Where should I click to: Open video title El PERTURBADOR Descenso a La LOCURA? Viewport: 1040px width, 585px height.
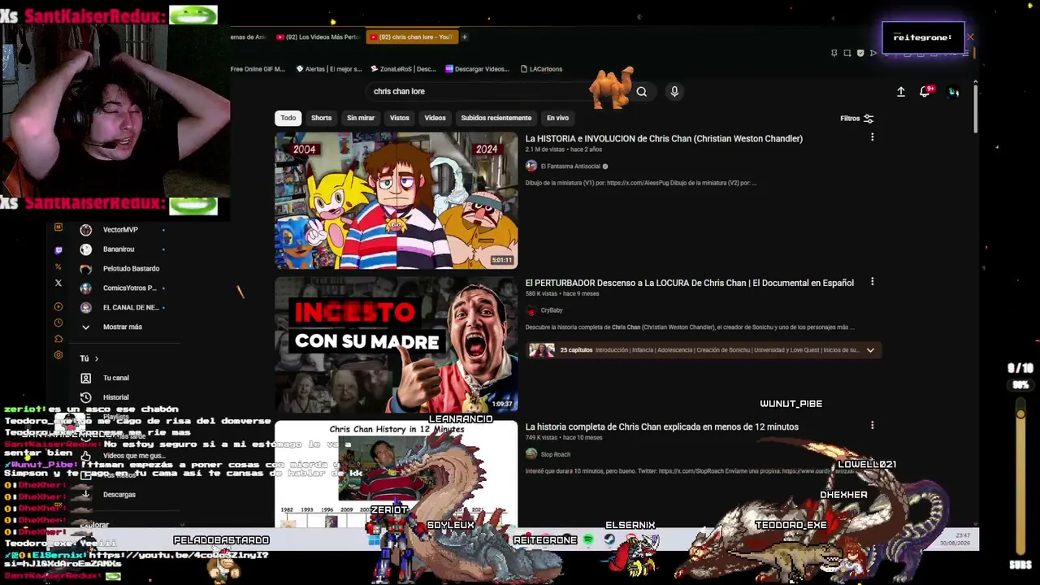click(690, 283)
